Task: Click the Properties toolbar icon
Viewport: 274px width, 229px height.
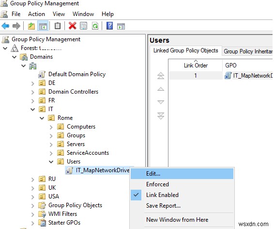Action: [84, 26]
